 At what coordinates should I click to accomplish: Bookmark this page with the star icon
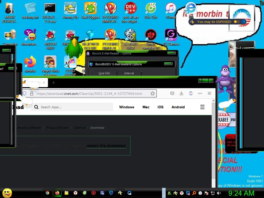(x=153, y=93)
